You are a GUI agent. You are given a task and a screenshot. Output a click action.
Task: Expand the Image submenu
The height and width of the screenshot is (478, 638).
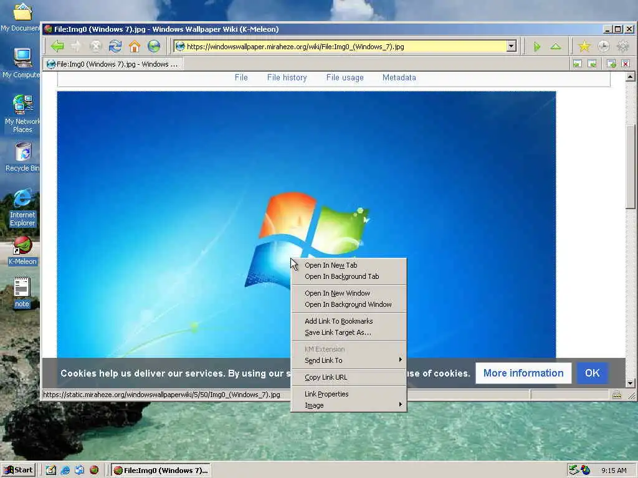pos(349,405)
